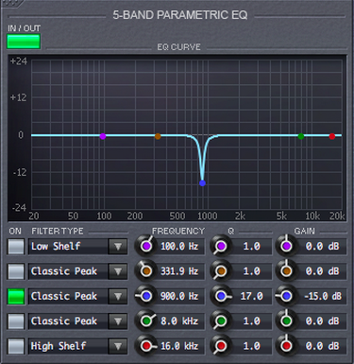Viewport: 354px width, 364px height.
Task: Toggle the IN / OUT bypass button
Action: pos(24,42)
